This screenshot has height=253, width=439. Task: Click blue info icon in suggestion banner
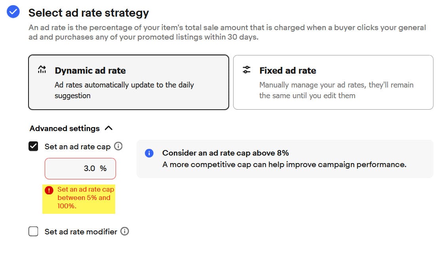point(149,153)
